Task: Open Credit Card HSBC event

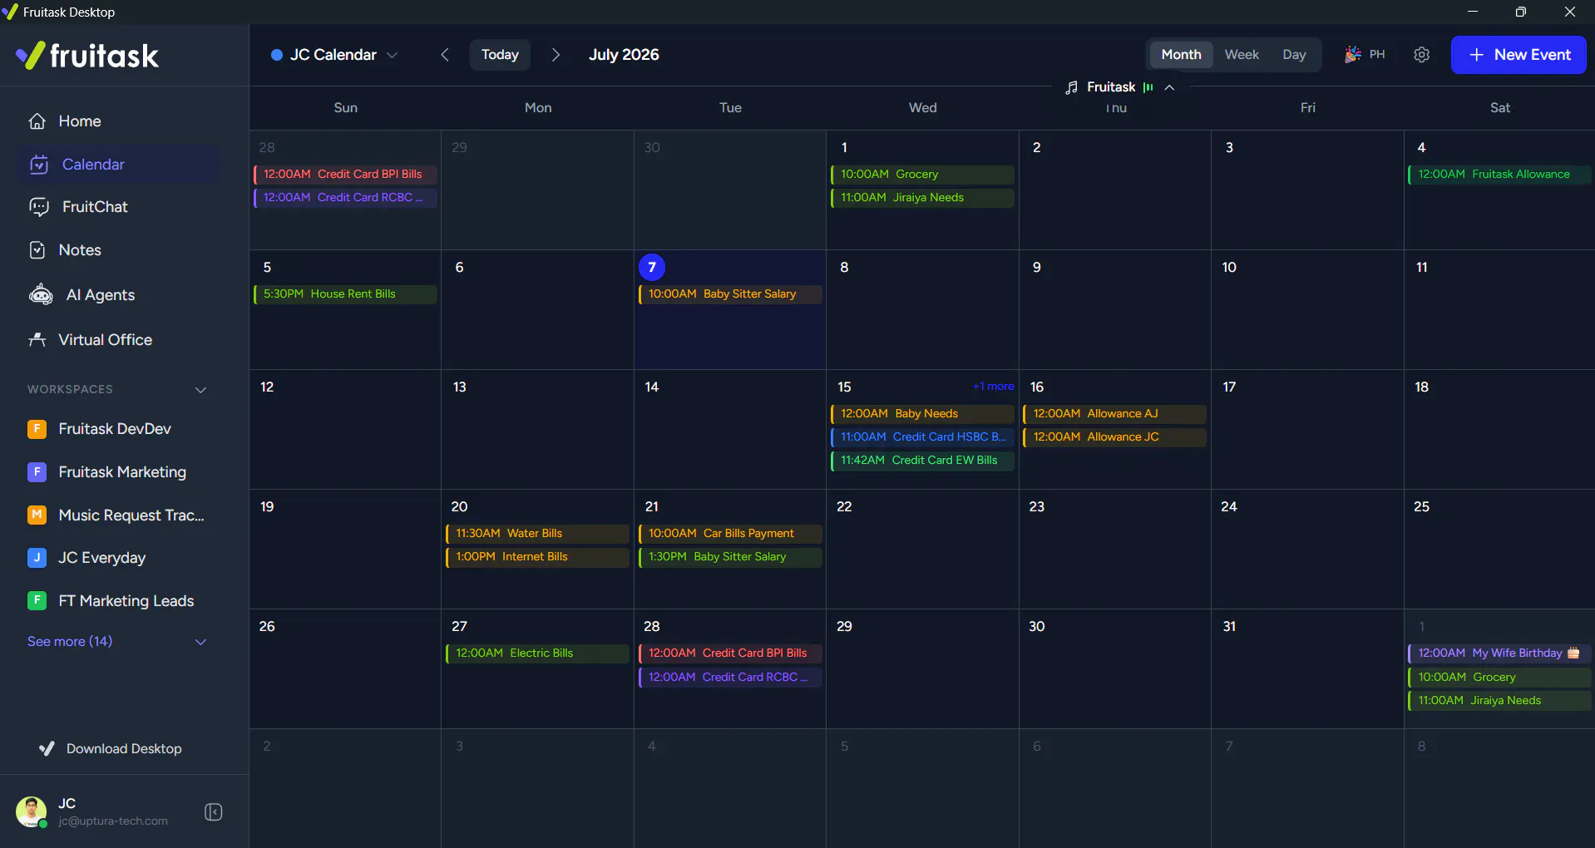Action: coord(922,437)
